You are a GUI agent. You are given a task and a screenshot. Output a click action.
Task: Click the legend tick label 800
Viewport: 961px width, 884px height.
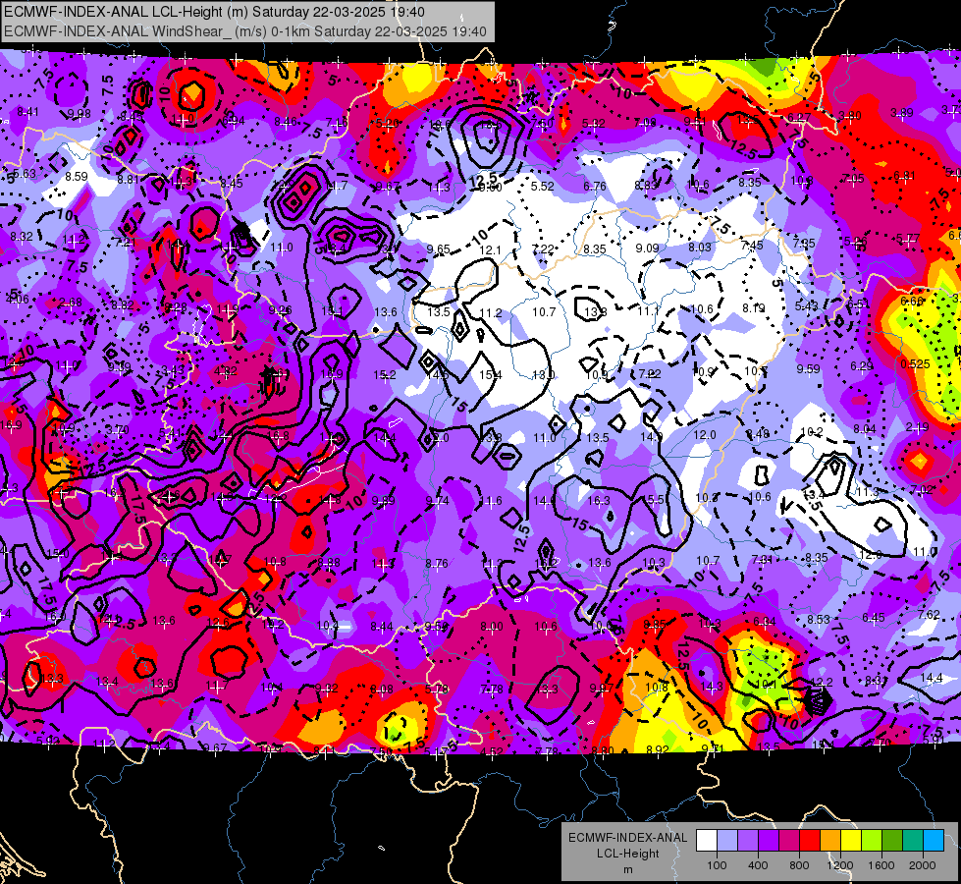coord(799,865)
